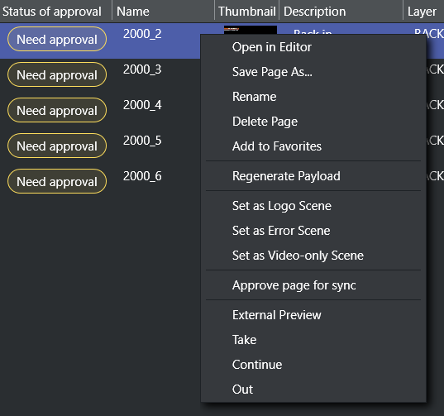The image size is (444, 416).
Task: Click the Name column header
Action: coord(163,12)
